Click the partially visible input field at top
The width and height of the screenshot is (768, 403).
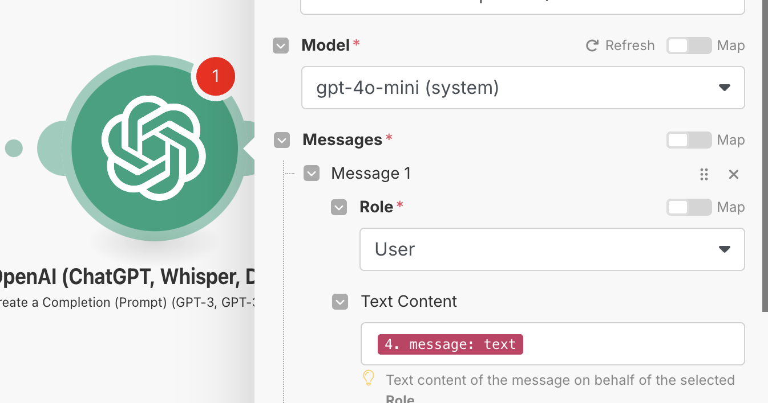[x=523, y=7]
